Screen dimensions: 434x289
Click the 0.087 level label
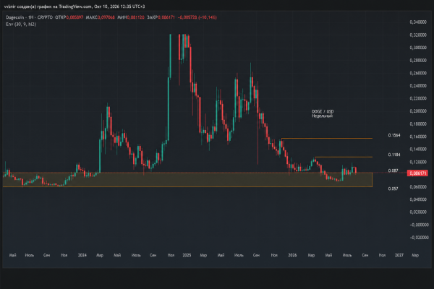[393, 171]
